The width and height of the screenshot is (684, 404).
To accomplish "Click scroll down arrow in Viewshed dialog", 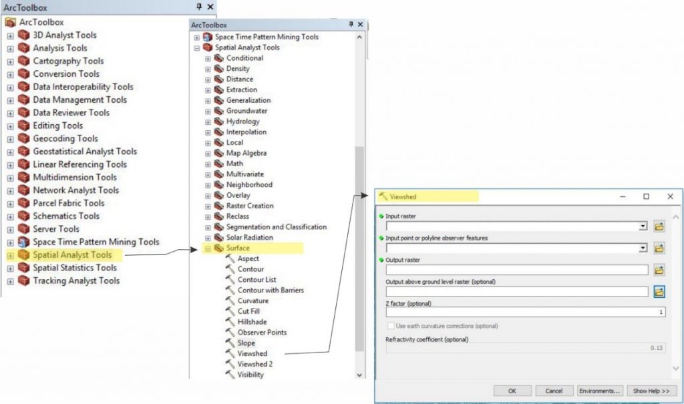I will 676,368.
